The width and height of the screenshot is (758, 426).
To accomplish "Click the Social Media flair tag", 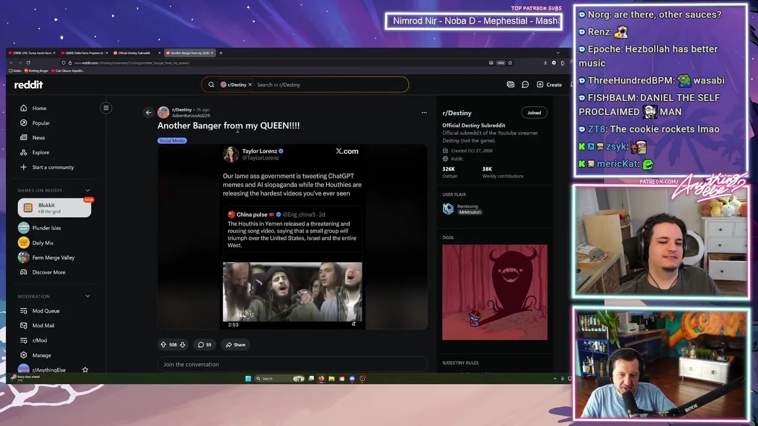I will coord(172,141).
